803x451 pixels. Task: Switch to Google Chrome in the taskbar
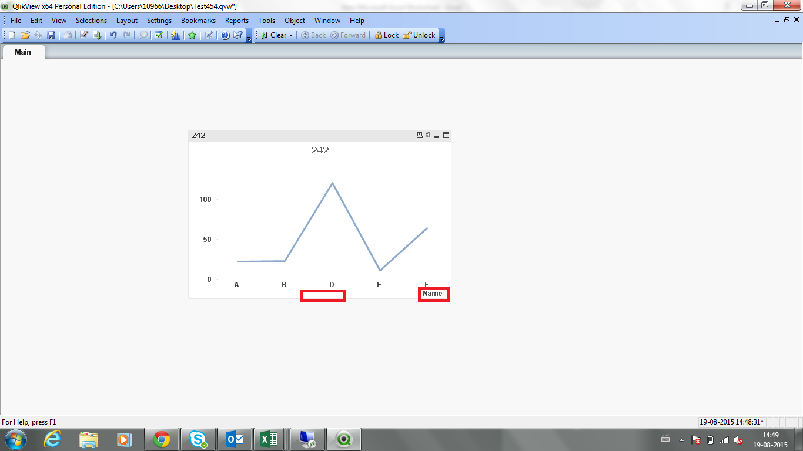pyautogui.click(x=162, y=439)
